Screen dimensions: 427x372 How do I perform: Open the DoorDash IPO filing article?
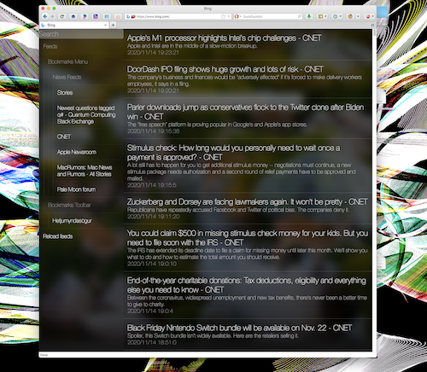225,69
